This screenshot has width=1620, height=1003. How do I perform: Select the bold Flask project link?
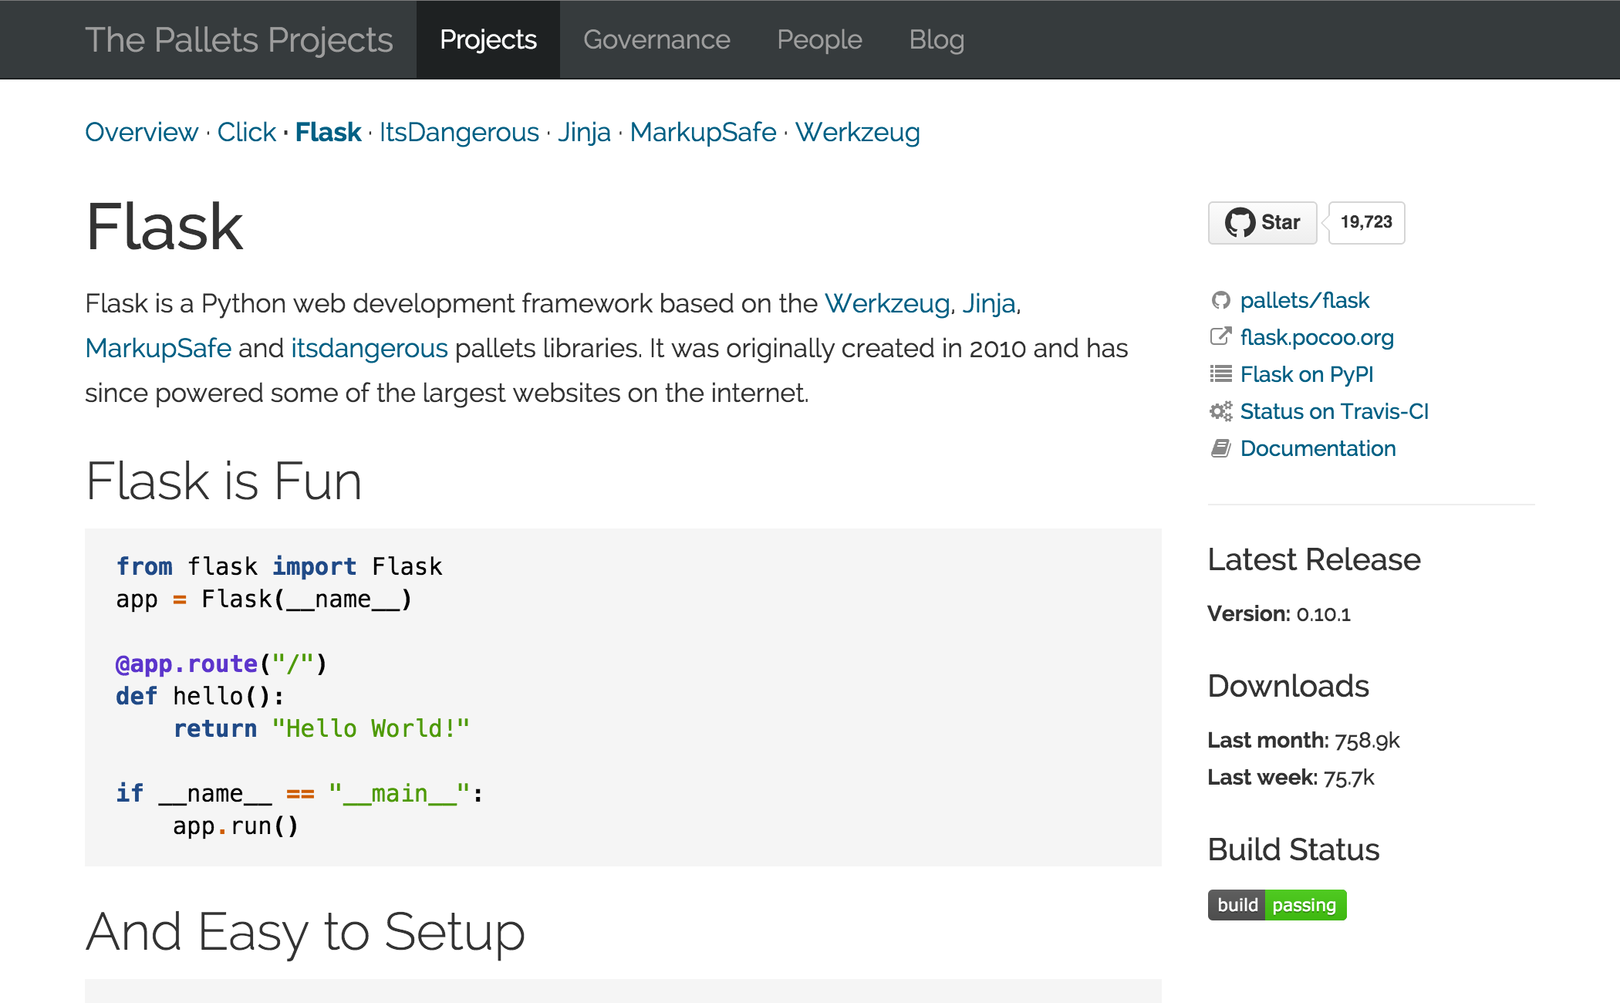pos(328,132)
